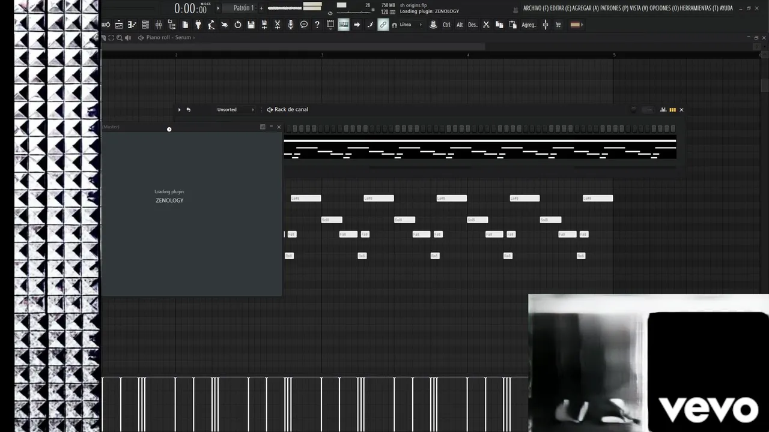Click the Rack de canal title
Viewport: 769px width, 432px height.
[x=291, y=110]
